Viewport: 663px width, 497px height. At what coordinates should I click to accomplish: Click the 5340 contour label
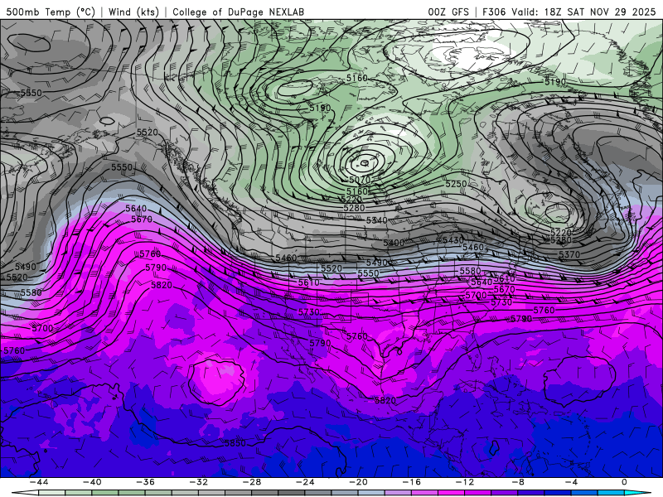click(x=377, y=220)
